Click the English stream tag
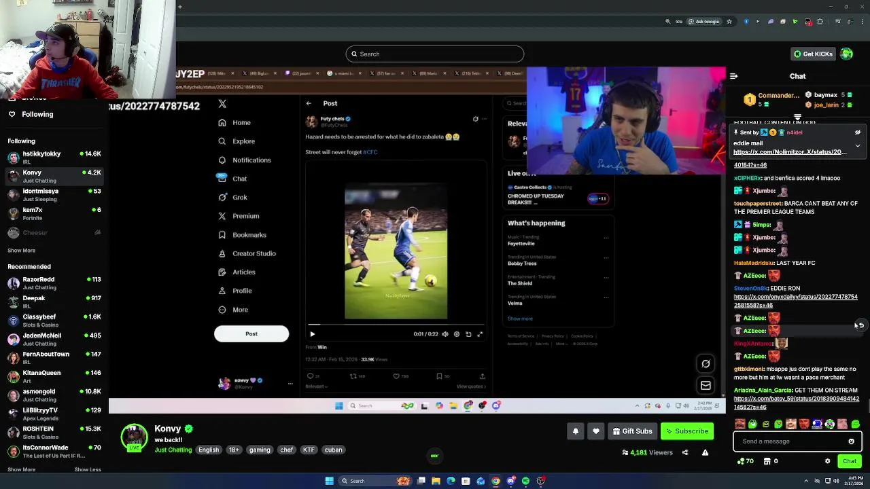Screen dimensions: 870x489 point(209,450)
